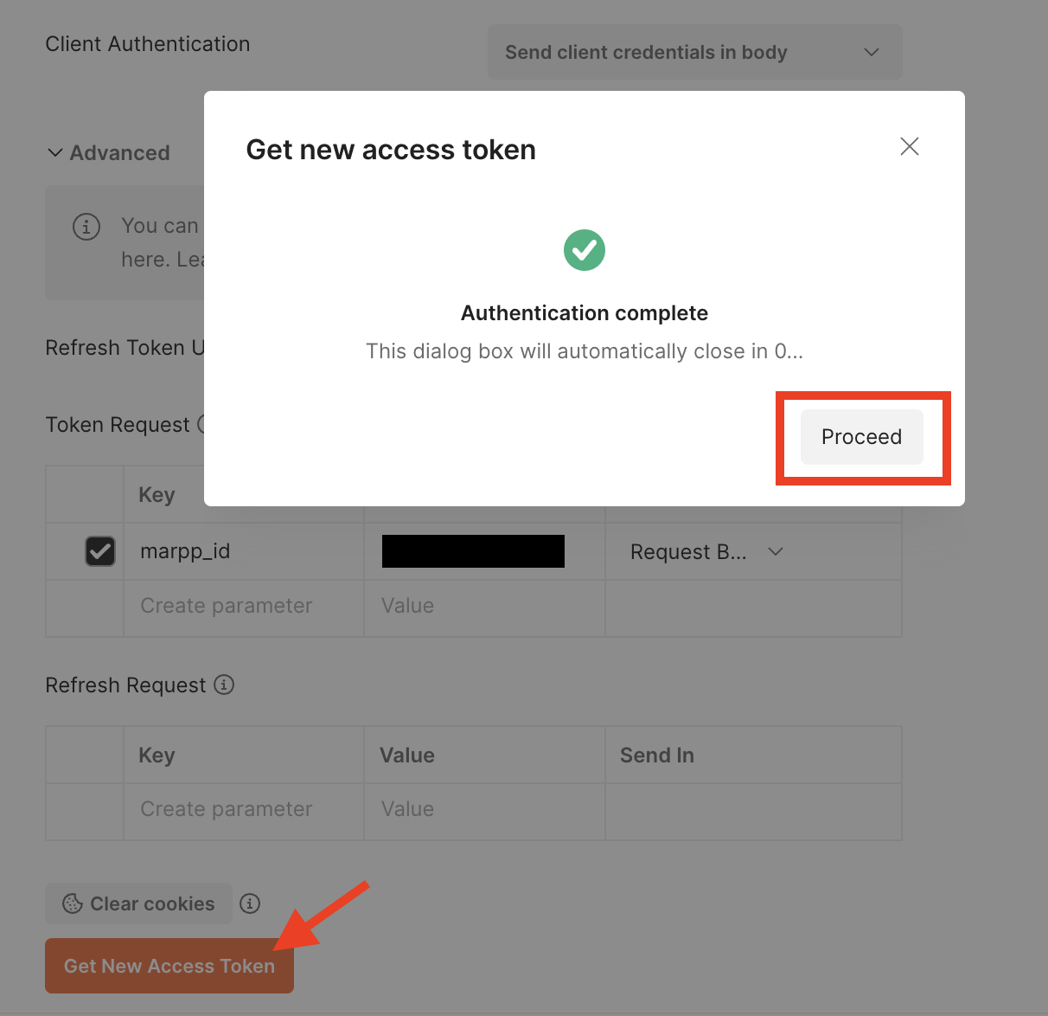
Task: Uncheck the marpp_id parameter checkbox
Action: tap(100, 551)
